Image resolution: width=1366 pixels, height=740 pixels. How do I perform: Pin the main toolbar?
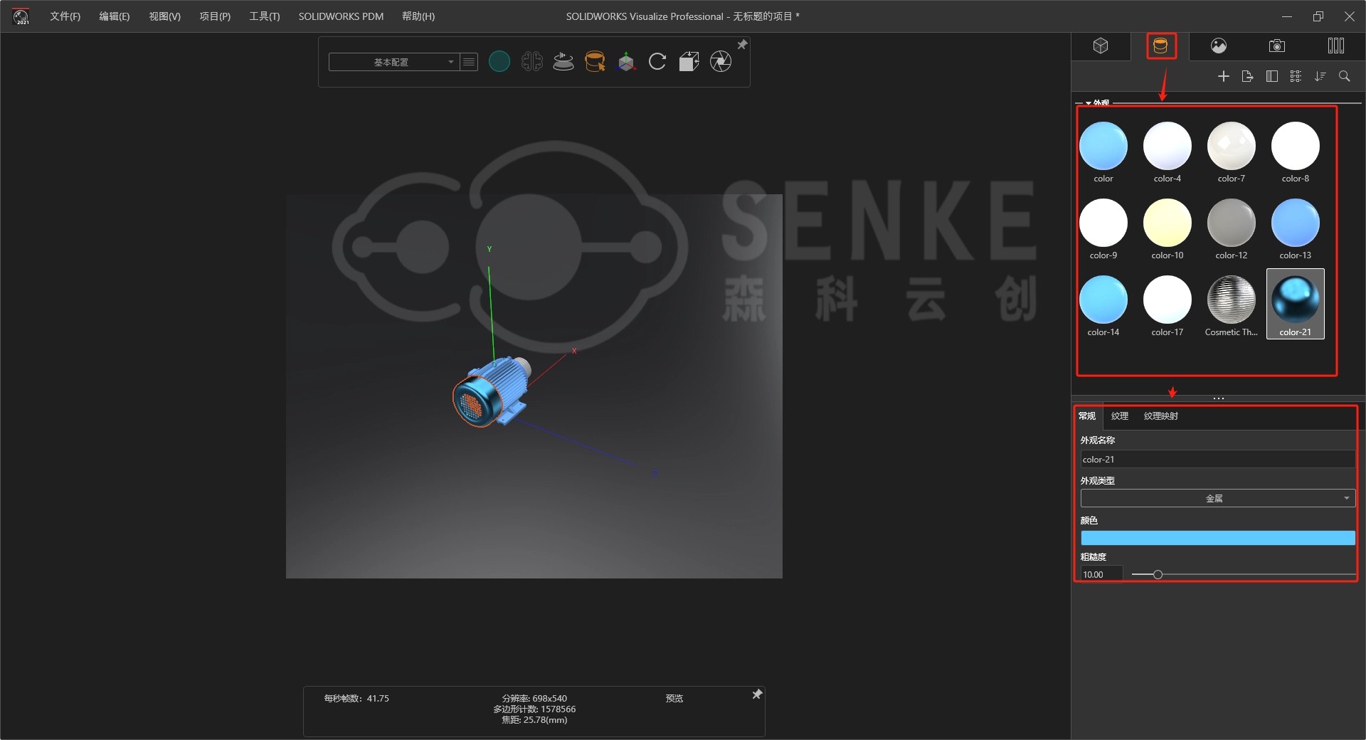[x=742, y=45]
